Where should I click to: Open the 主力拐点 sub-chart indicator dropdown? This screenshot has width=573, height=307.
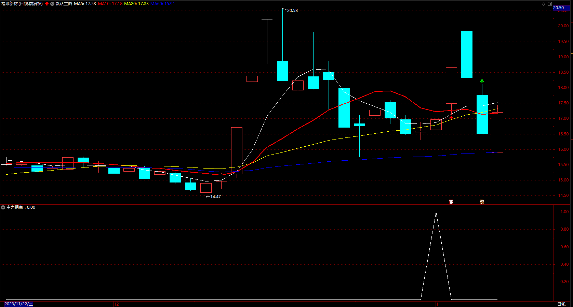tap(3, 207)
